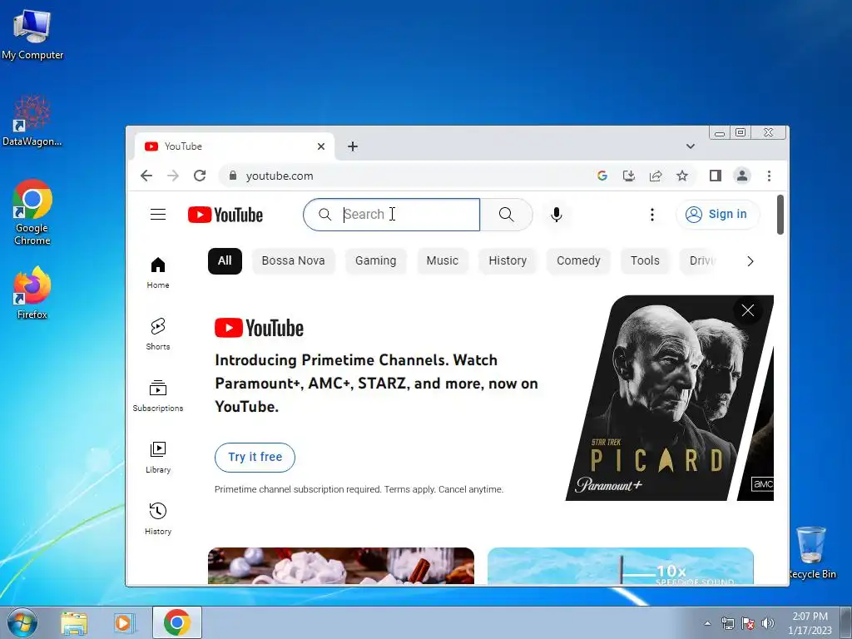Screen dimensions: 852x639
Task: Expand the tab search dropdown chevron
Action: point(690,146)
